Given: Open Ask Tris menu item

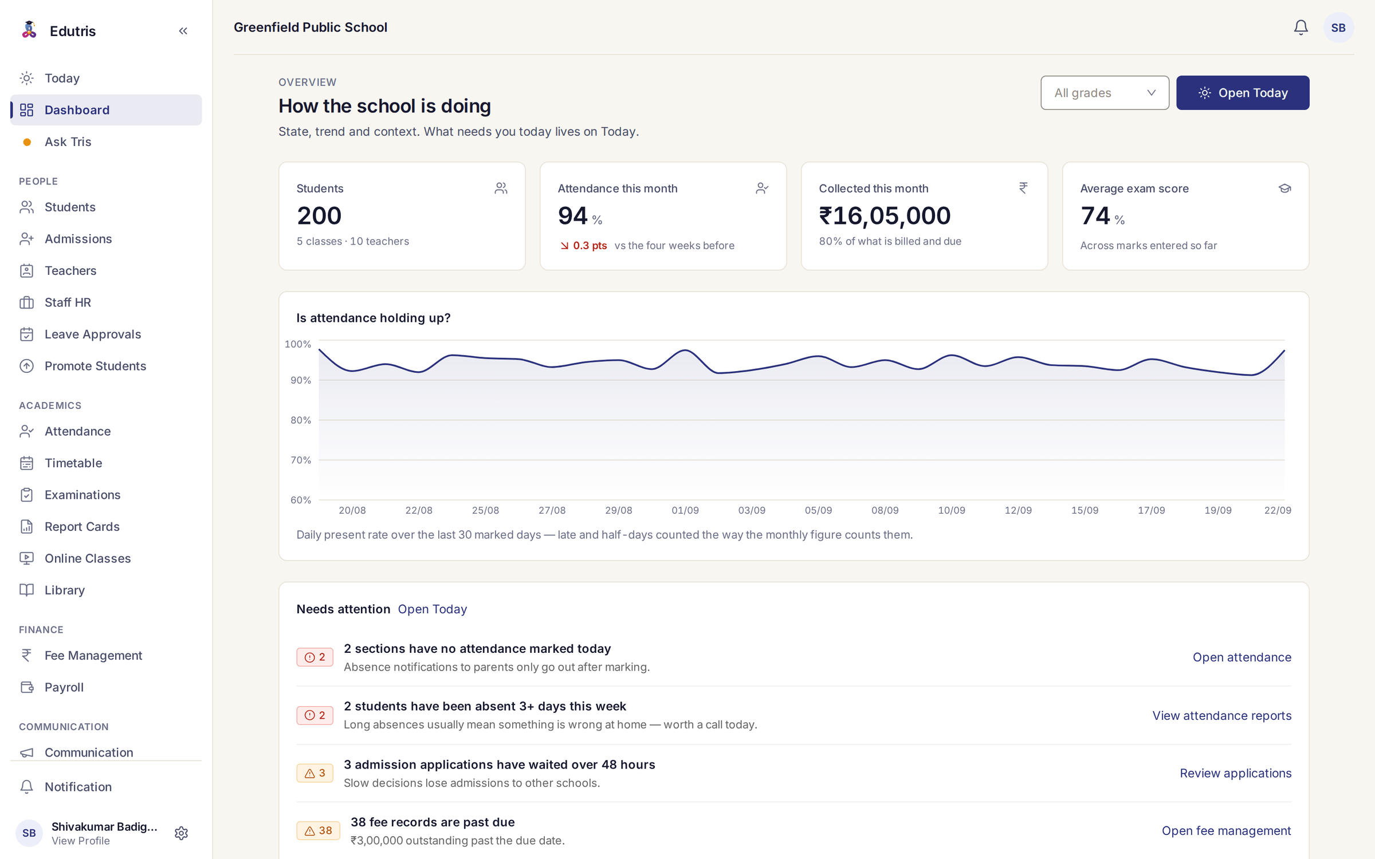Looking at the screenshot, I should 106,142.
